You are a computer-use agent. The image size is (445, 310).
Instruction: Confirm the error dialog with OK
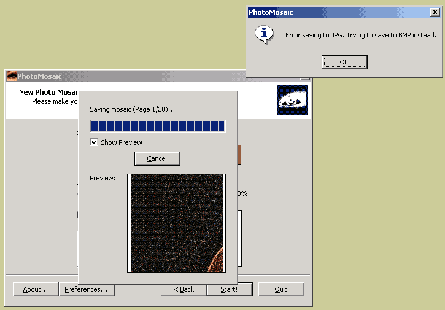(x=344, y=62)
